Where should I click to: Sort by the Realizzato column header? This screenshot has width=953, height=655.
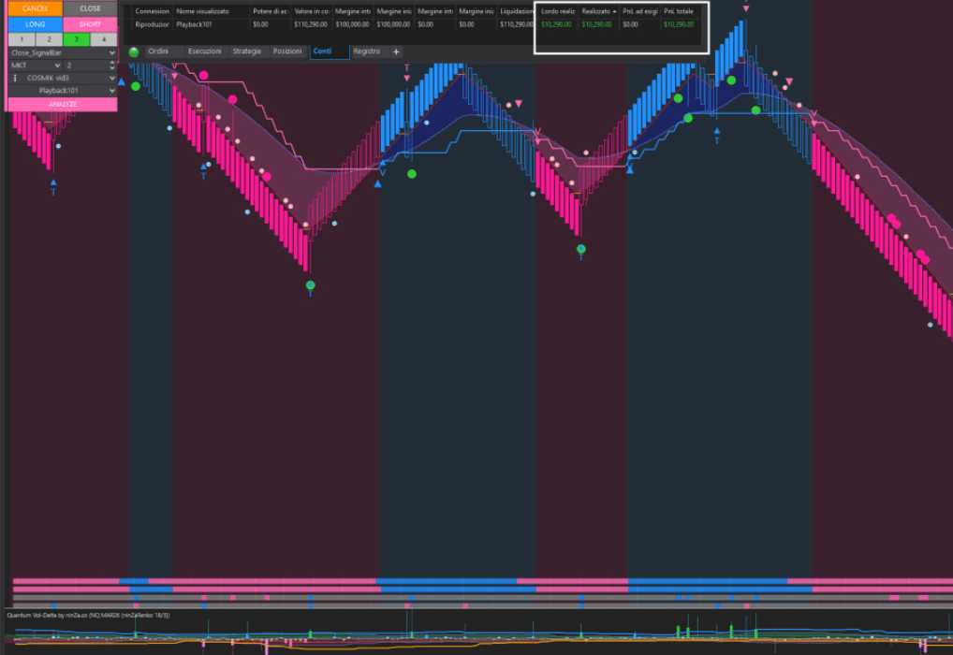click(x=598, y=11)
